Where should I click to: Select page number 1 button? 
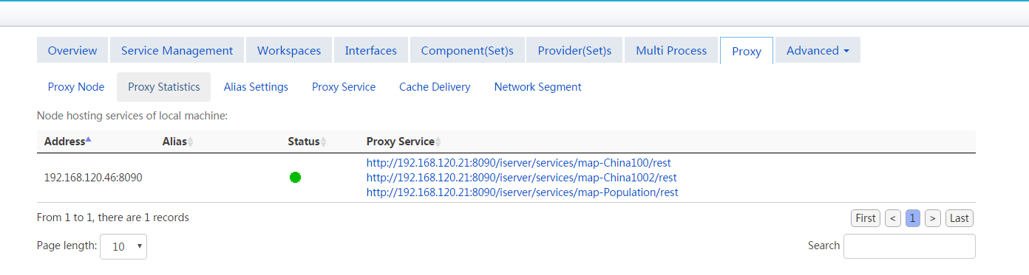click(x=913, y=218)
